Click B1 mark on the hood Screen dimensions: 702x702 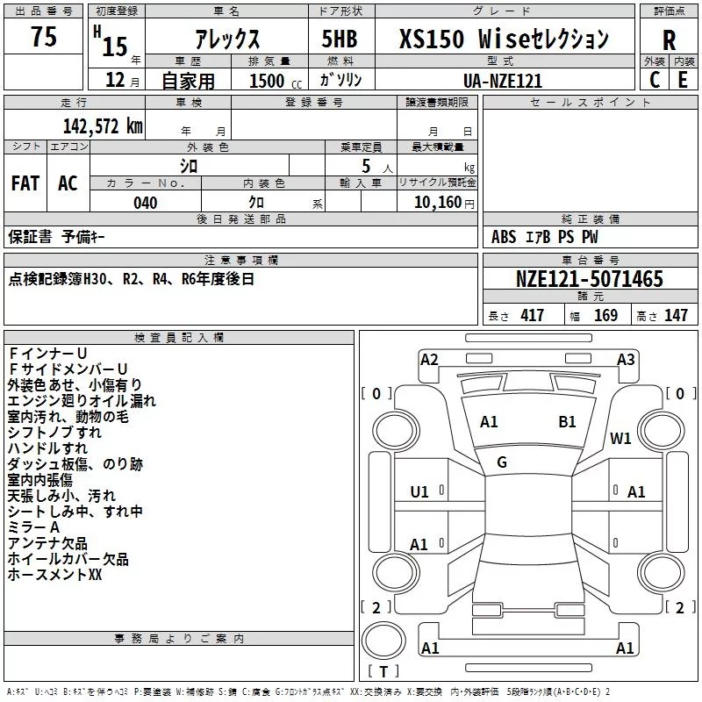(x=567, y=422)
